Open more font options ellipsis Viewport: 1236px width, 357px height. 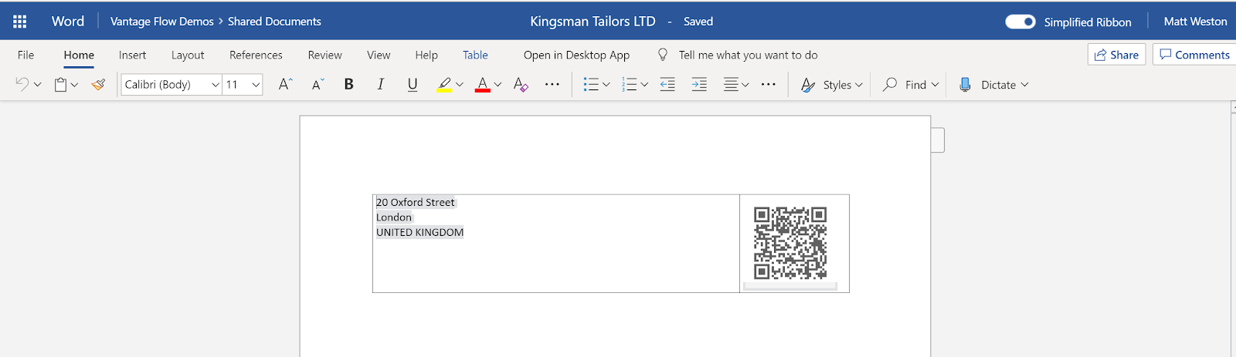coord(552,84)
